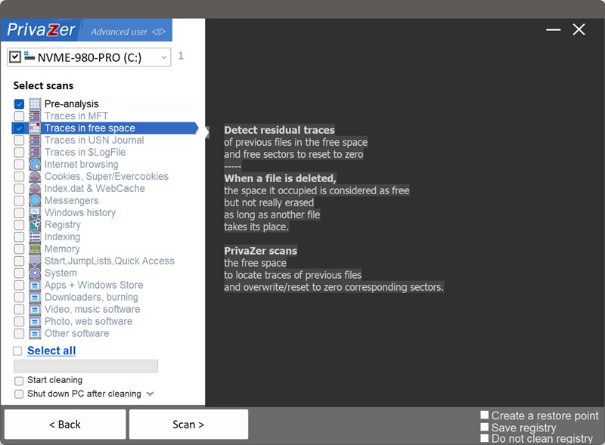Select the Memory scan row
The width and height of the screenshot is (605, 445).
(104, 249)
